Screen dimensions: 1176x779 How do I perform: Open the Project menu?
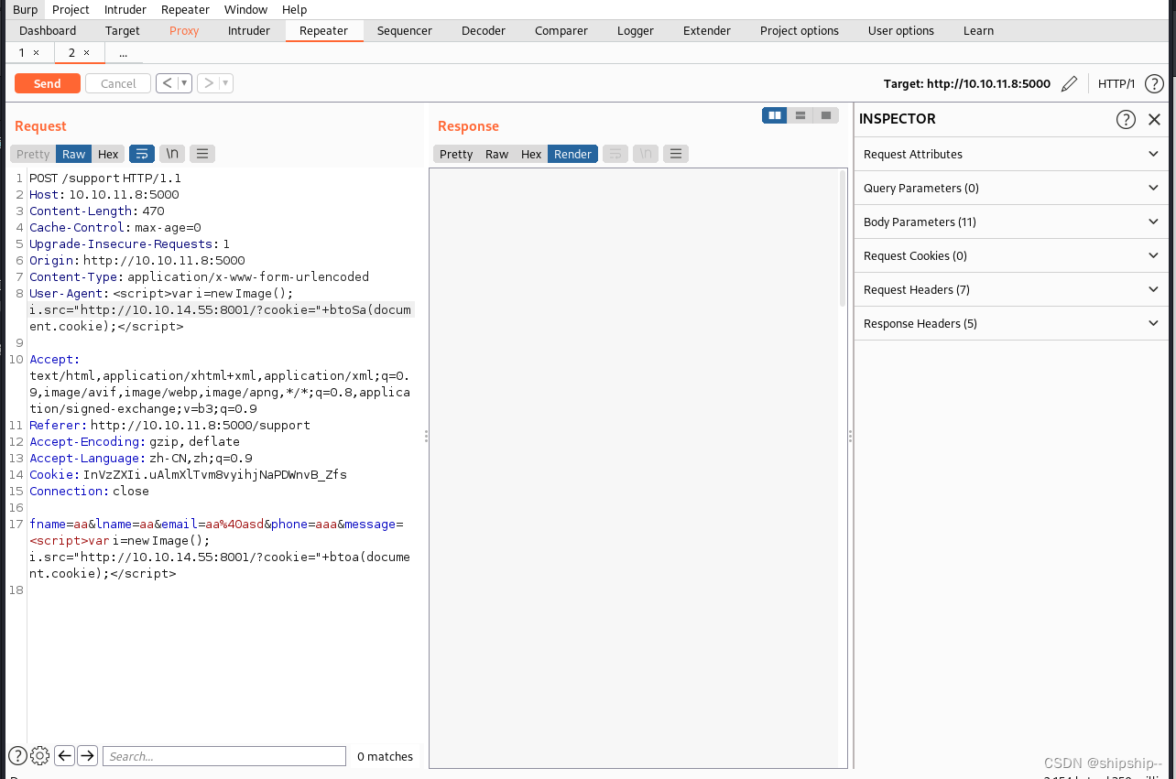[71, 9]
